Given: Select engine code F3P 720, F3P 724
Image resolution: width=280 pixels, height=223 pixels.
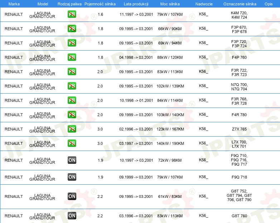Looking at the screenshot, I should (239, 44).
